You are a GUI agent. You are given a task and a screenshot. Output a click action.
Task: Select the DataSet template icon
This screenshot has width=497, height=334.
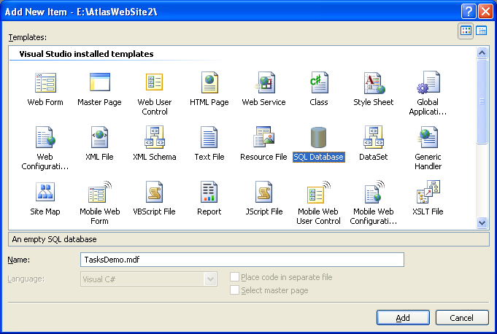(x=374, y=137)
